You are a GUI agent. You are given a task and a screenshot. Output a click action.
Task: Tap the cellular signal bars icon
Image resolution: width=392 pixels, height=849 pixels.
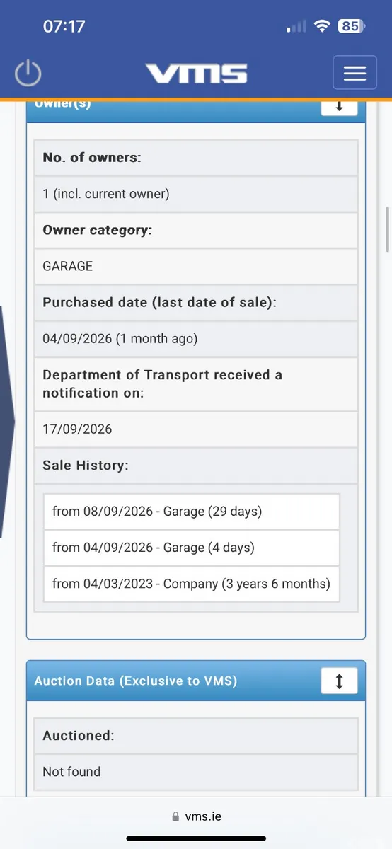click(297, 27)
